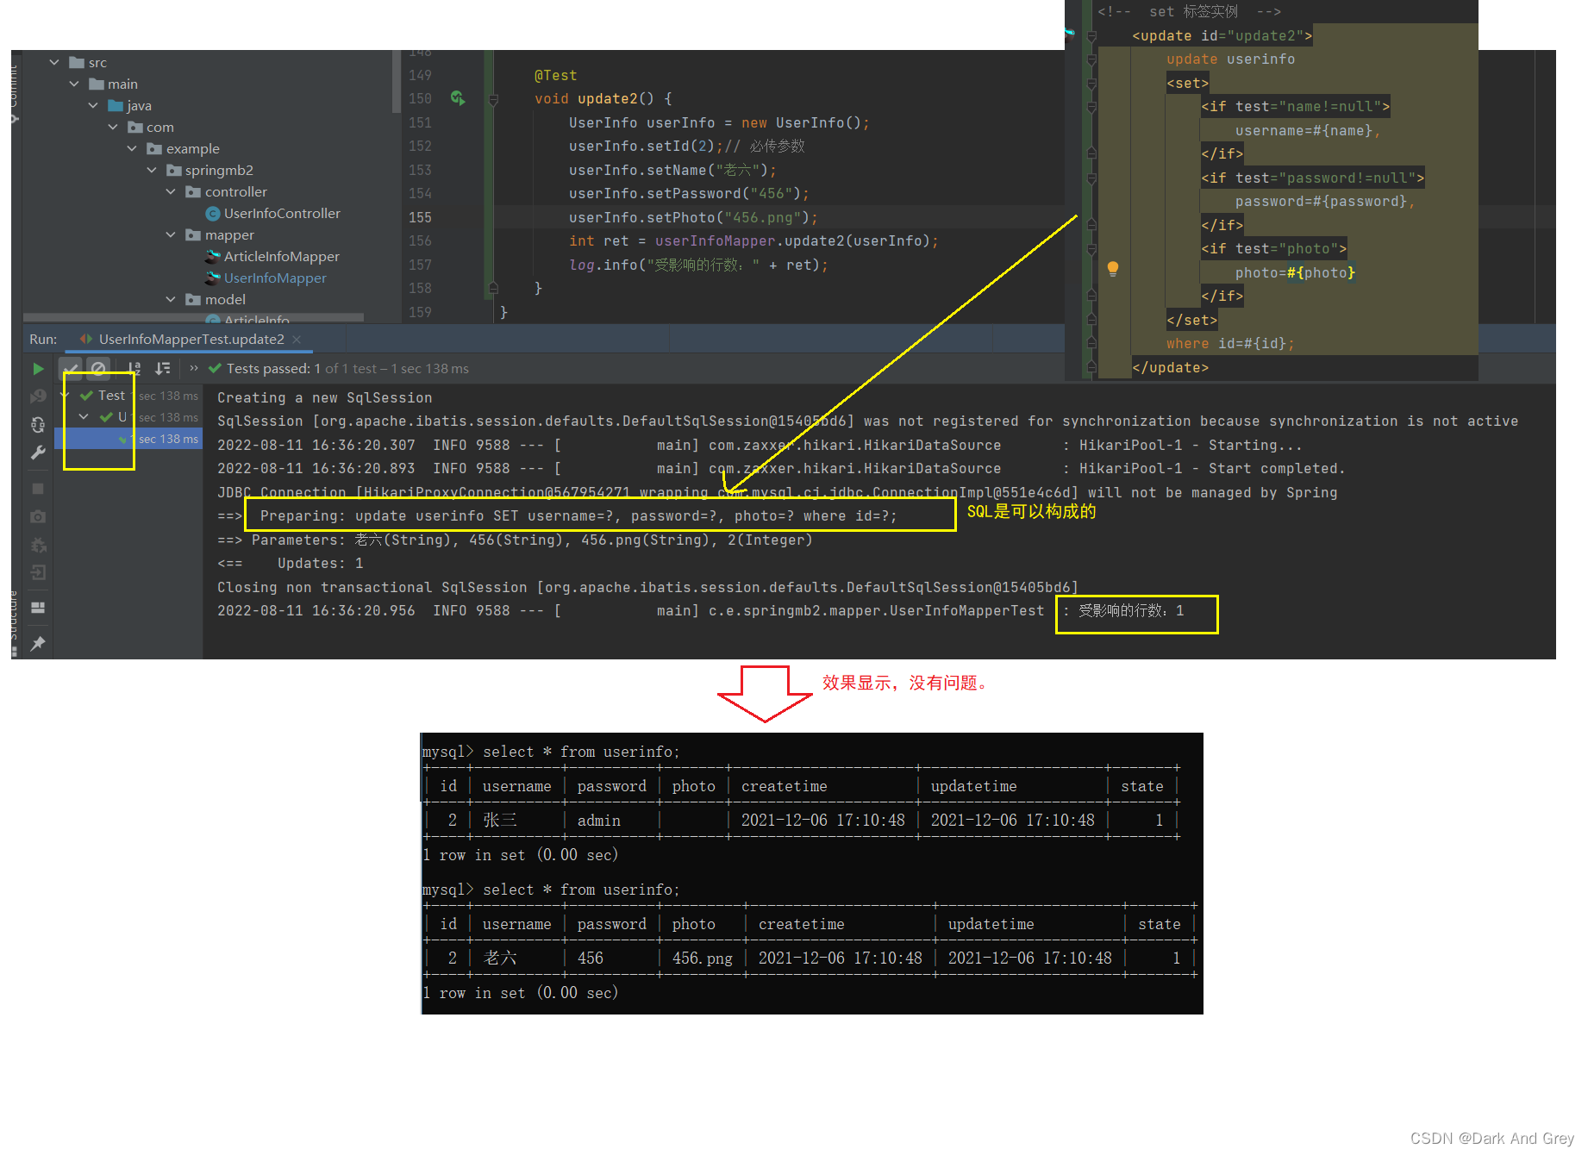Click the camera dump threads icon

tap(38, 516)
